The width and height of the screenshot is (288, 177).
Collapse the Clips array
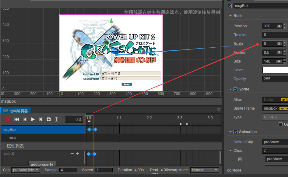[230, 151]
